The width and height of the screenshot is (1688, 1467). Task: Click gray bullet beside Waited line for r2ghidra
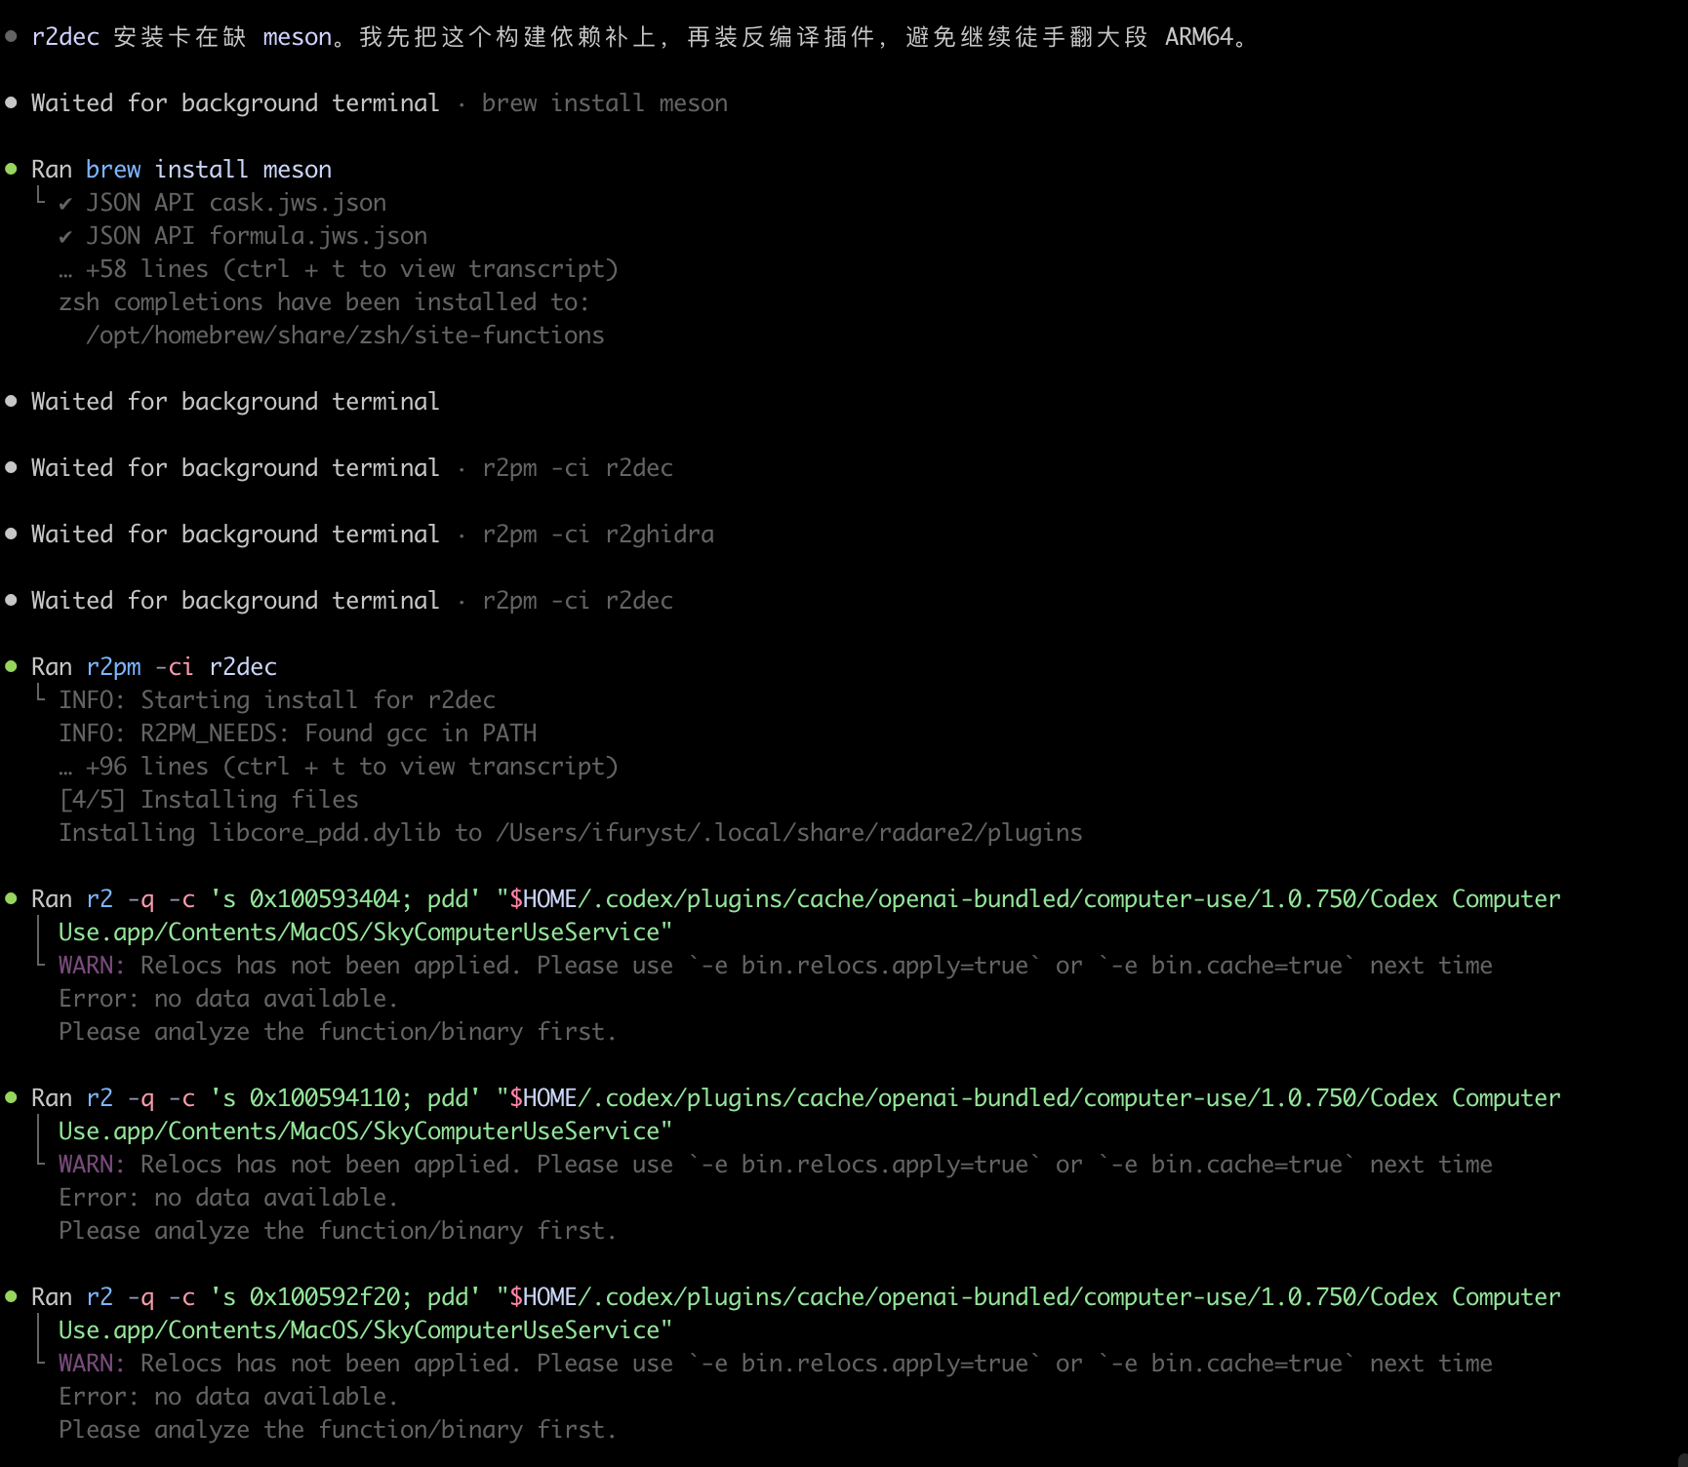(12, 535)
